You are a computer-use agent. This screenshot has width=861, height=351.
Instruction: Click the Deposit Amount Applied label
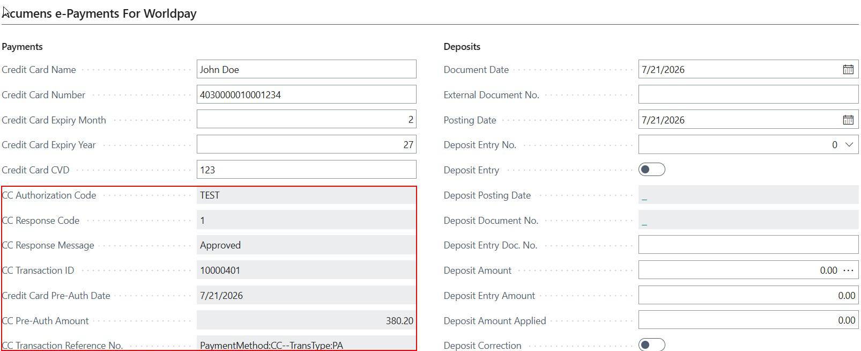click(x=494, y=321)
